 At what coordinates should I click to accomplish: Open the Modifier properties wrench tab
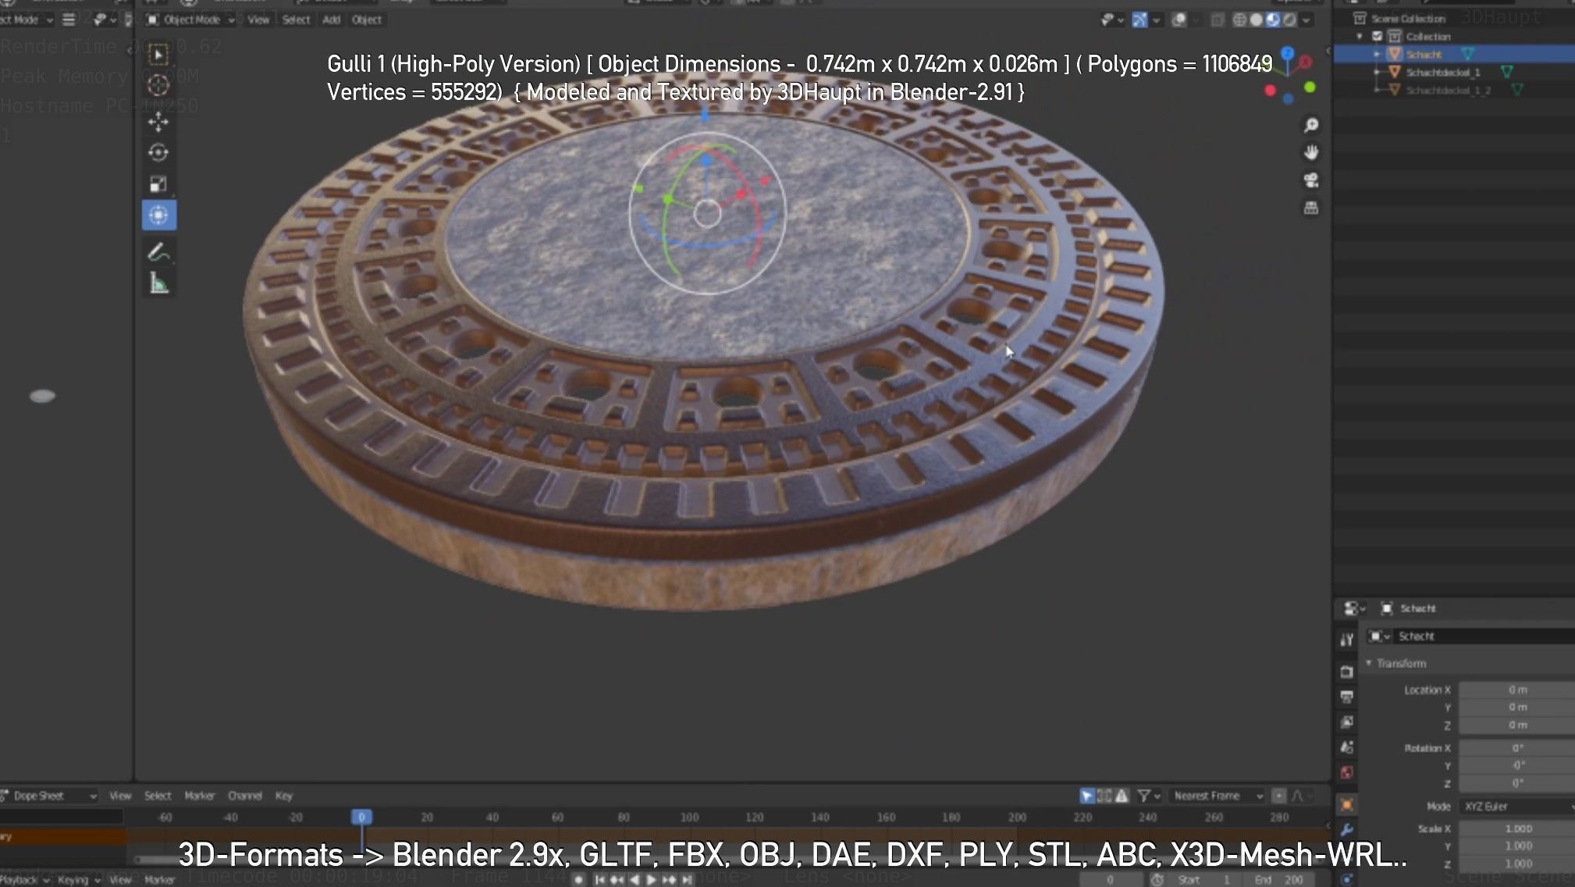[x=1346, y=830]
